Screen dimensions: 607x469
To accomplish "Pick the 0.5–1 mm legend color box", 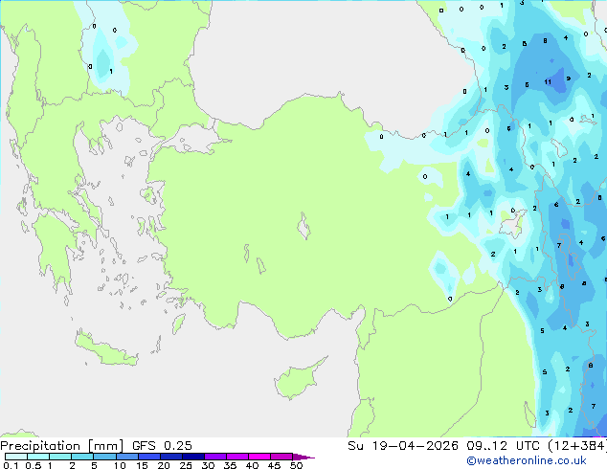I will (38, 457).
